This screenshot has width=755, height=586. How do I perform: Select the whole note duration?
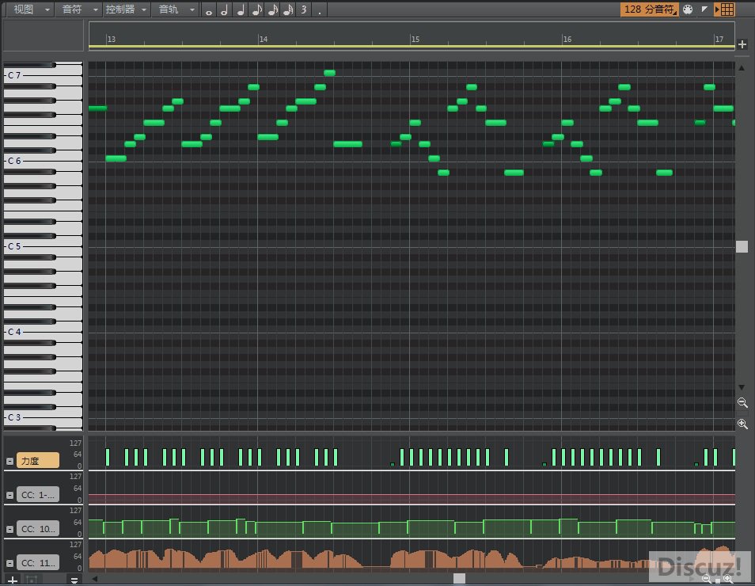208,10
